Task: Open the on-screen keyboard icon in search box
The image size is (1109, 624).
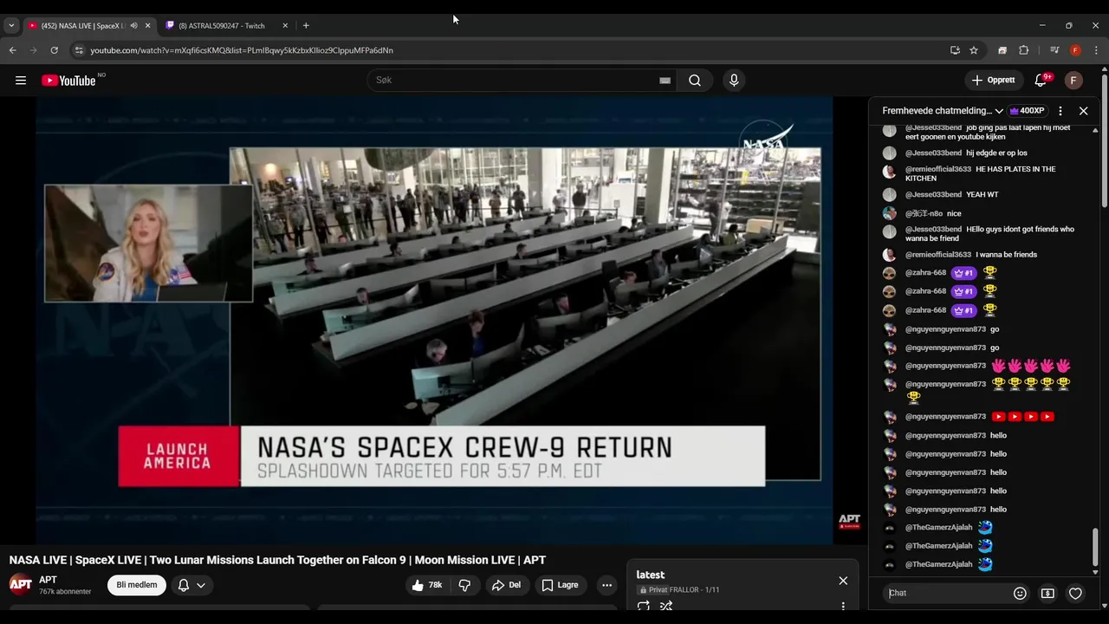Action: pyautogui.click(x=665, y=81)
